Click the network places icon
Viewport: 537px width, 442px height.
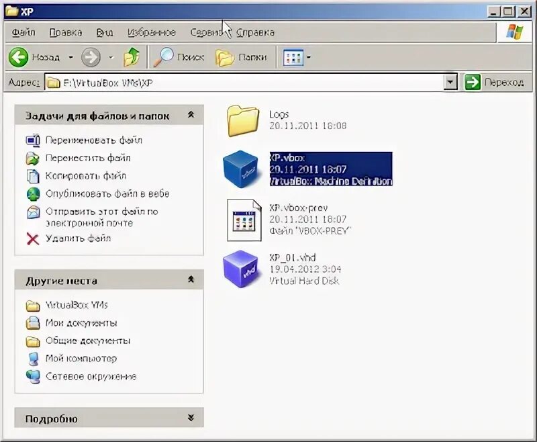tap(33, 377)
